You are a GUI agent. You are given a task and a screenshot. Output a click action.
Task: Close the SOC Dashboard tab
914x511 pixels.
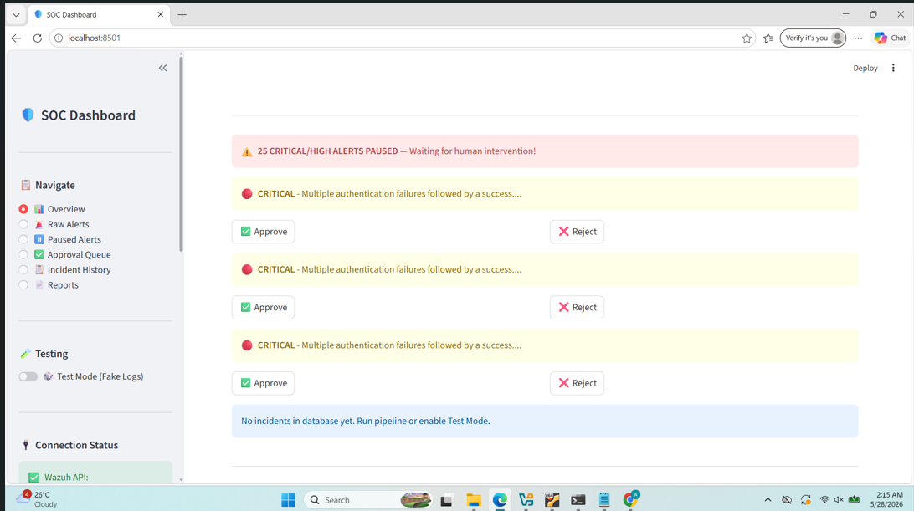pyautogui.click(x=161, y=14)
